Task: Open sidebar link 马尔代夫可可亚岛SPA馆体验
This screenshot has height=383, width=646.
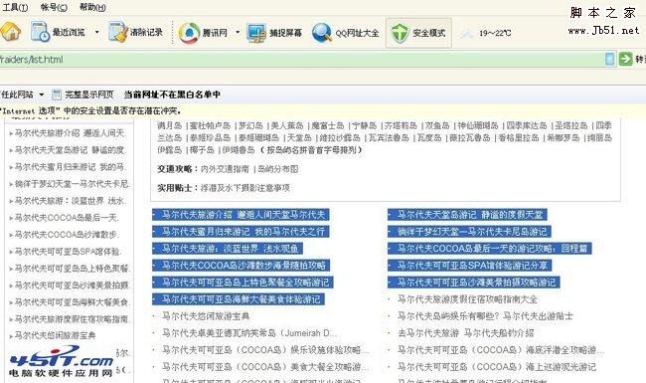Action: (69, 252)
